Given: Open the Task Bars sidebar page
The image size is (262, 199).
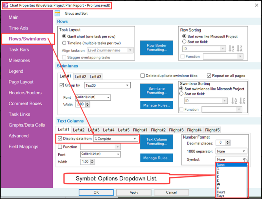Looking at the screenshot, I should [19, 50].
